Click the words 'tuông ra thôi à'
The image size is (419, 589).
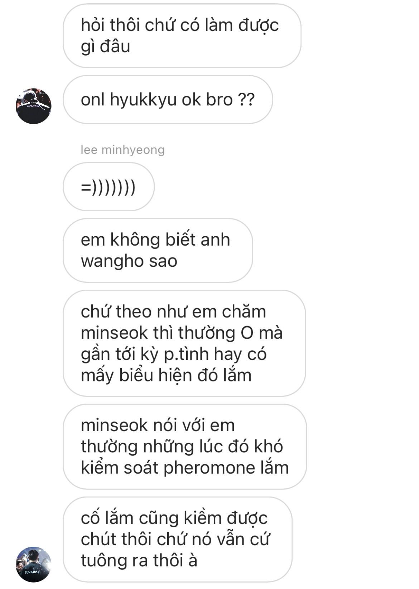pos(139,560)
